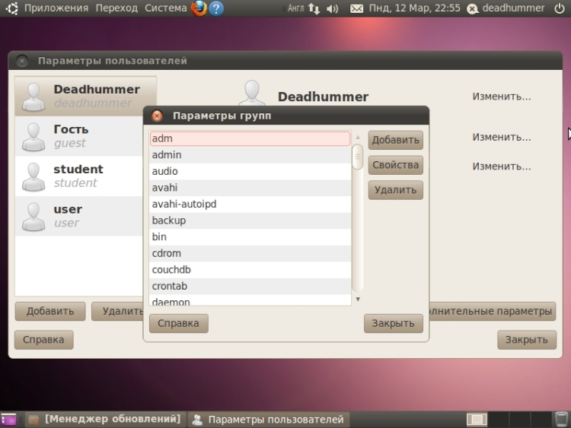Image resolution: width=571 pixels, height=428 pixels.
Task: Click the show desktop icon bottom-left
Action: 8,419
